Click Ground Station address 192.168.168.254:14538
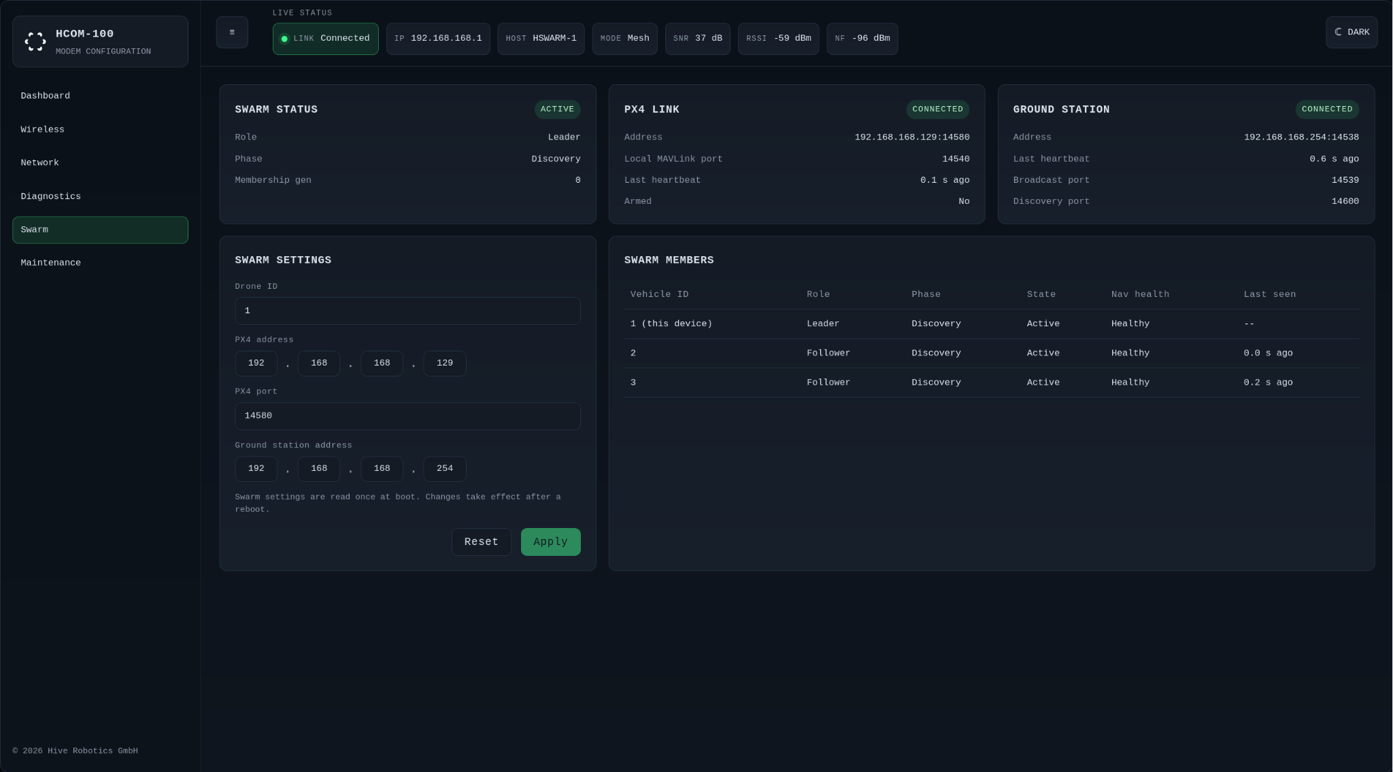The width and height of the screenshot is (1393, 772). click(x=1301, y=137)
